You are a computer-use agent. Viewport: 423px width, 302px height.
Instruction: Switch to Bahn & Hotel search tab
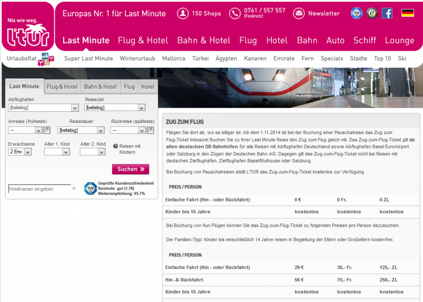(x=100, y=87)
